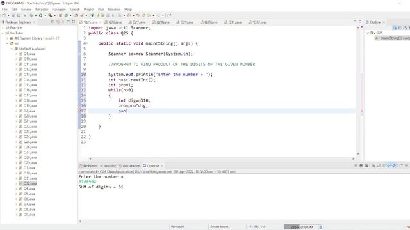Click the Open Type toolbar icon
This screenshot has height=230, width=410.
(76, 15)
